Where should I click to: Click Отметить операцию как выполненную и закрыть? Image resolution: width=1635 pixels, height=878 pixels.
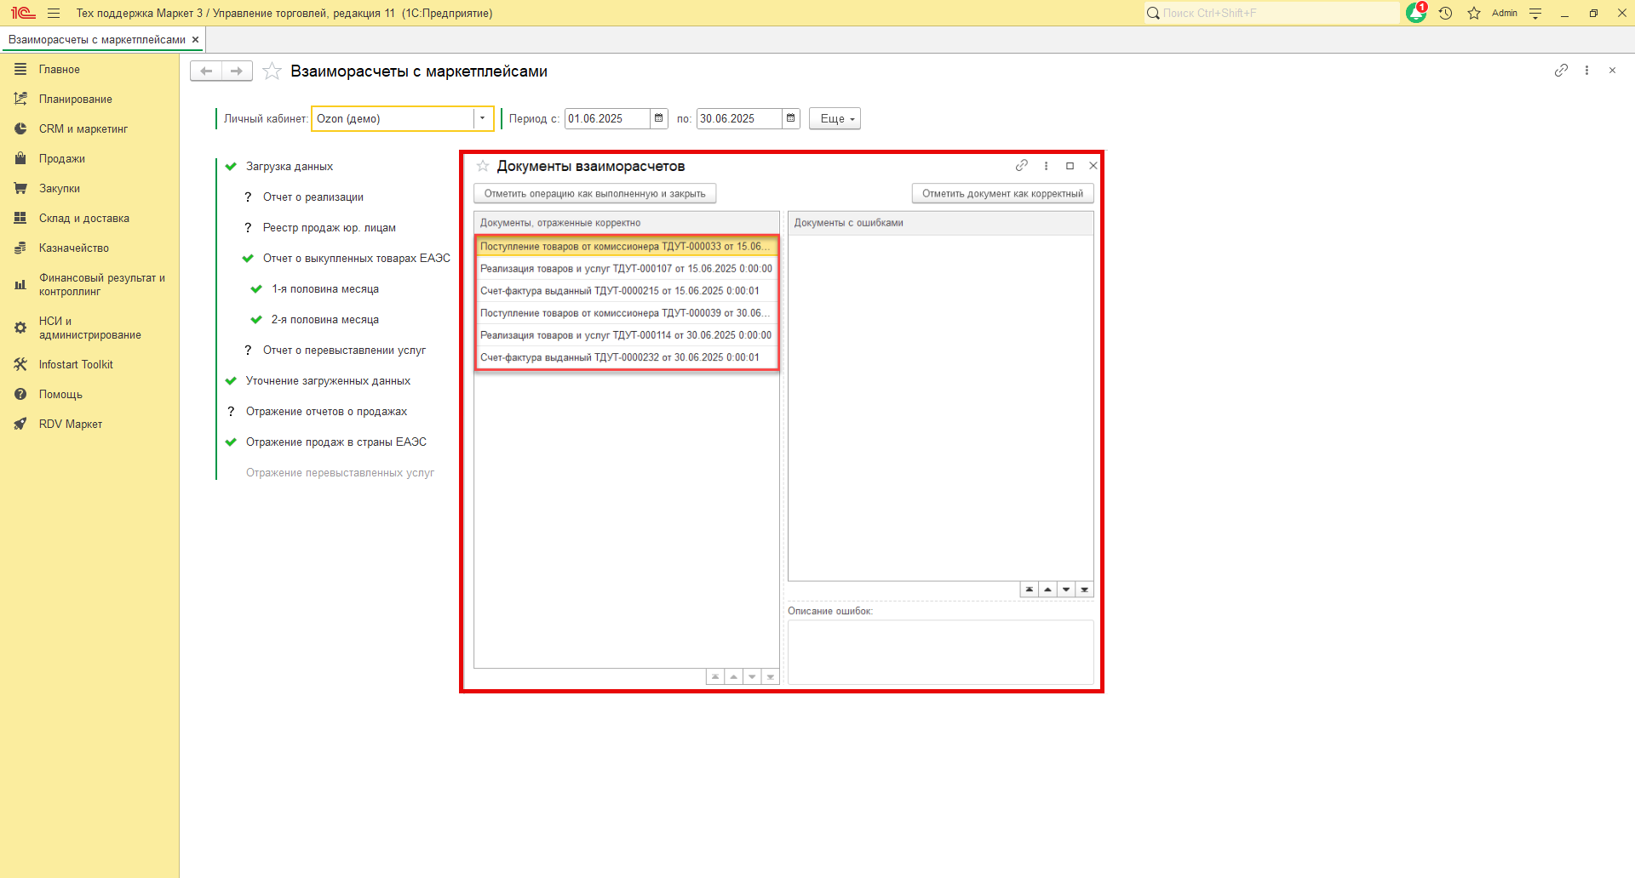(594, 194)
